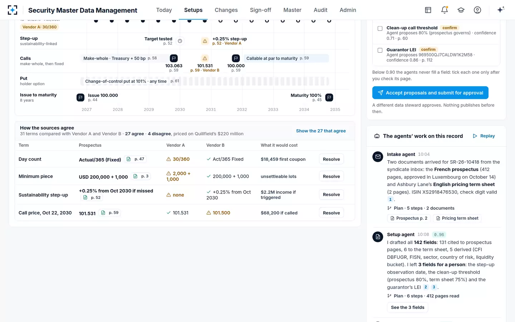Open prospectus document icon in Day count row
This screenshot has width=515, height=322.
click(x=129, y=159)
